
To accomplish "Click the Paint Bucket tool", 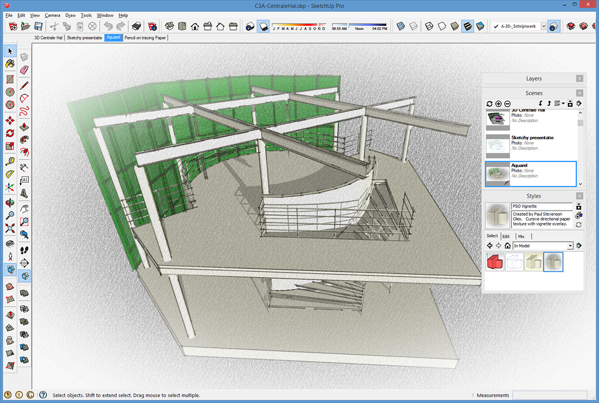I will point(10,64).
